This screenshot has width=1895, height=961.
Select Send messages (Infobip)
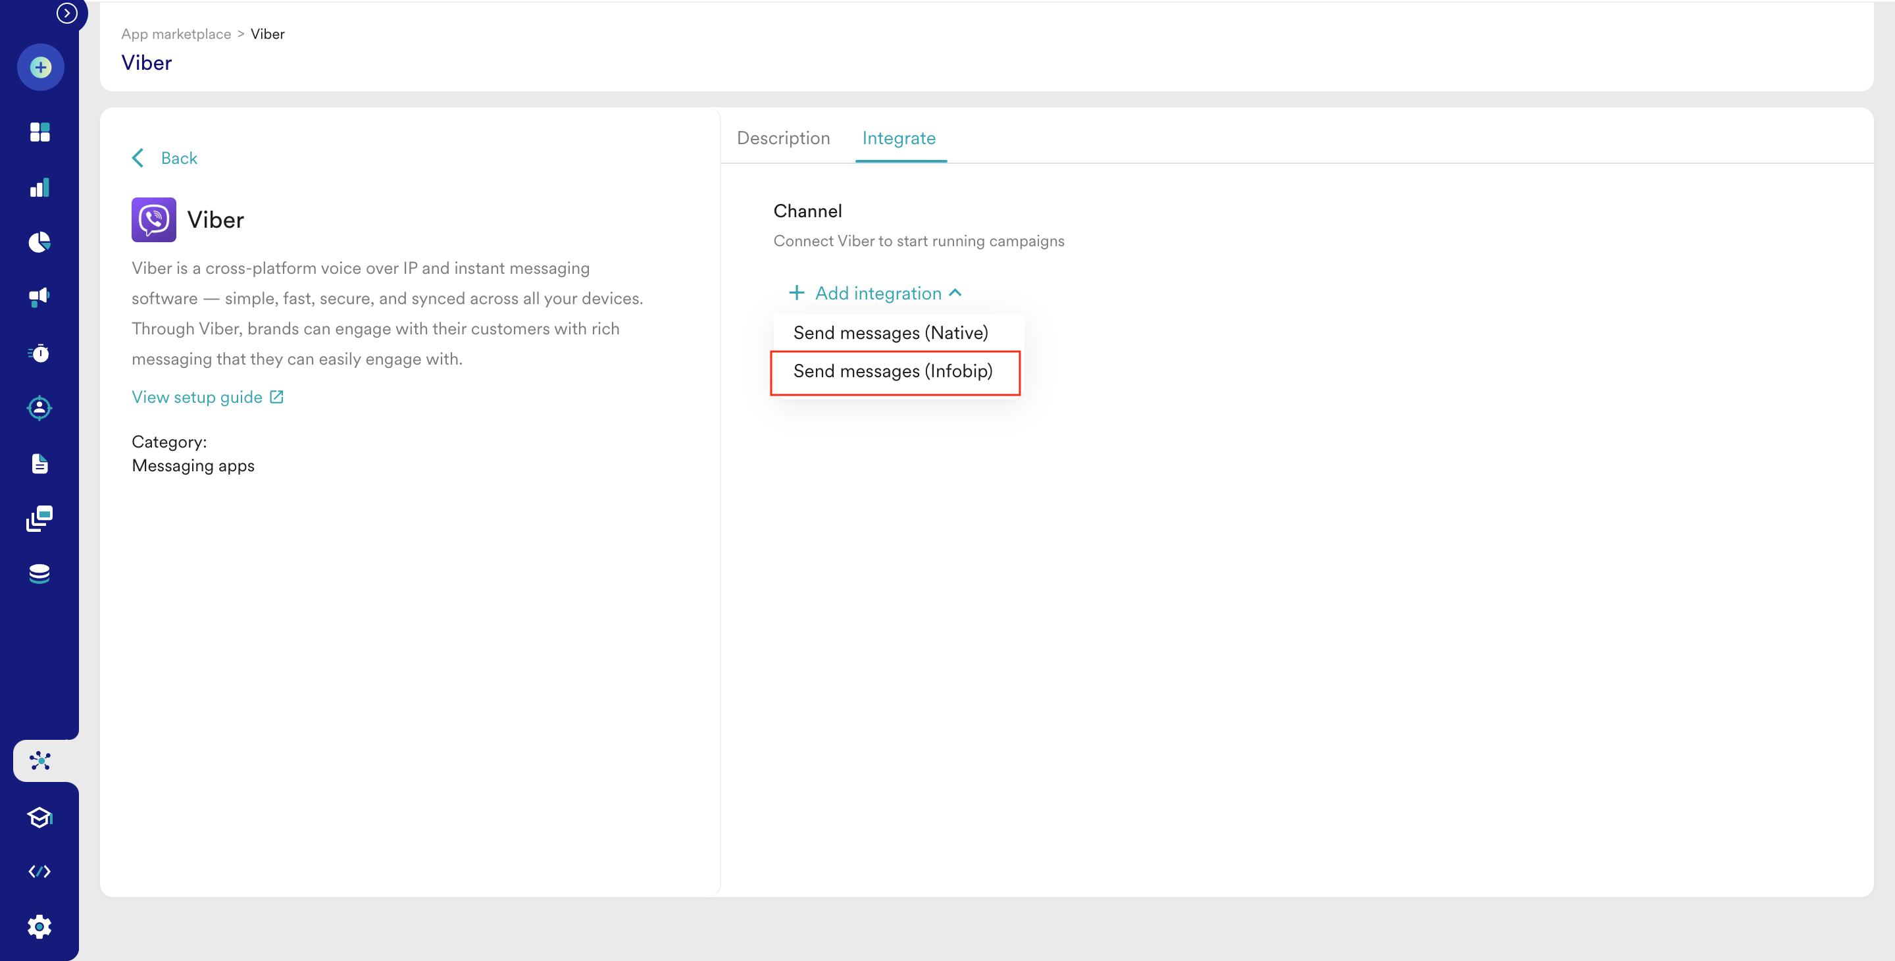tap(893, 372)
